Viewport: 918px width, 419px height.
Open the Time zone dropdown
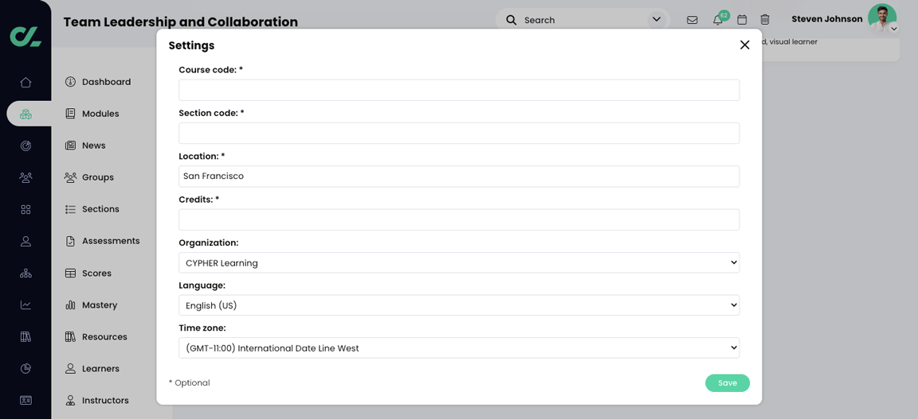point(459,347)
